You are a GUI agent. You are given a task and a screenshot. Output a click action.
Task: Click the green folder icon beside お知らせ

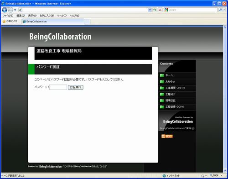(x=162, y=81)
